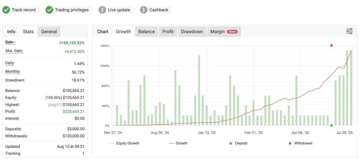
Task: Click the green Track record checkmark icon
Action: click(6, 10)
